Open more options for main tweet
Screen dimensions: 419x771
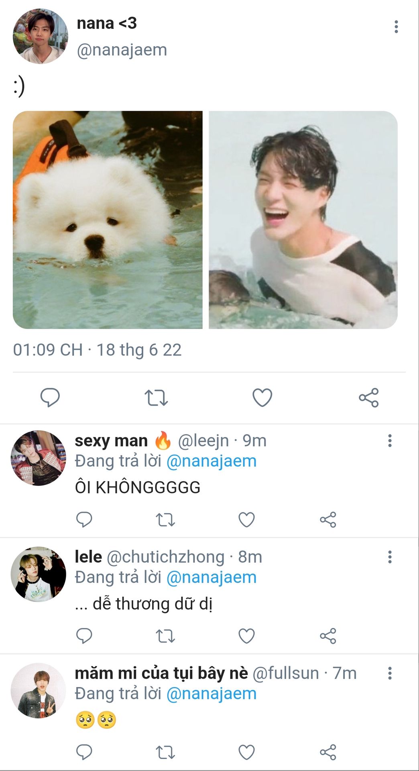click(396, 27)
